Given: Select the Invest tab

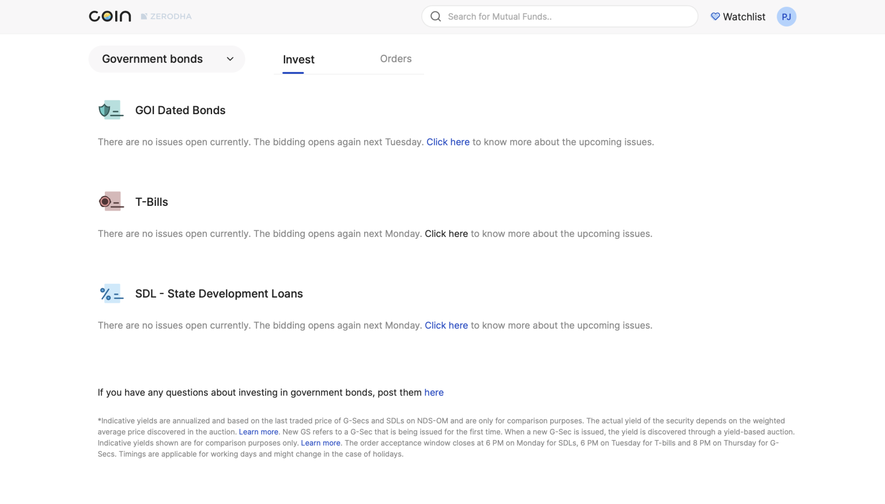Looking at the screenshot, I should click(298, 59).
